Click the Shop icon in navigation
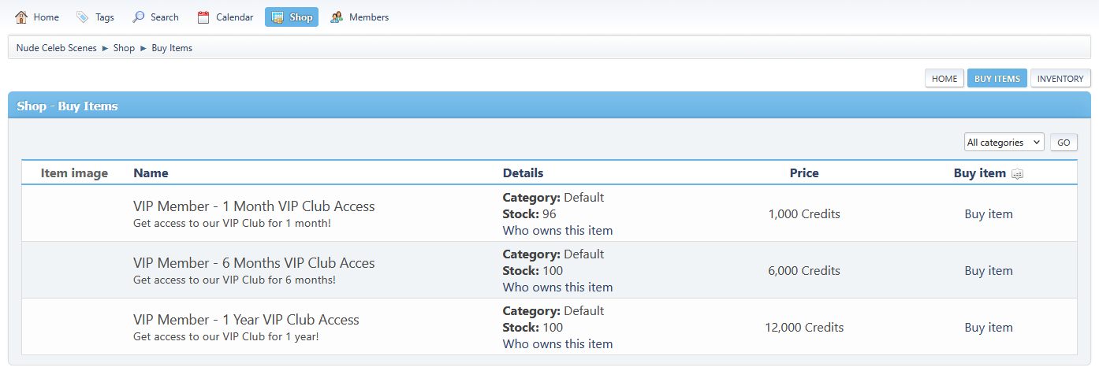 click(x=278, y=17)
